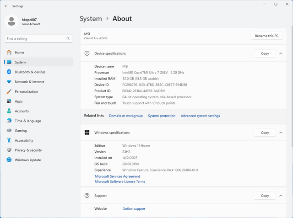Go back using the back arrow
The height and width of the screenshot is (218, 293).
(6, 6)
